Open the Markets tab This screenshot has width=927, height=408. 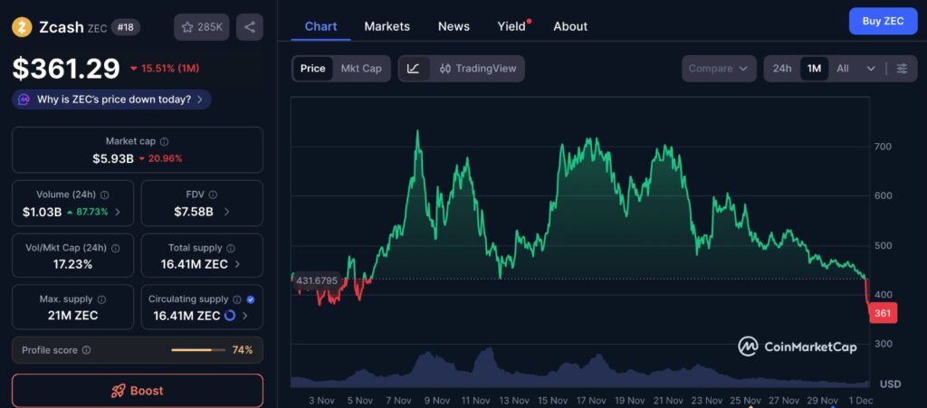[387, 26]
